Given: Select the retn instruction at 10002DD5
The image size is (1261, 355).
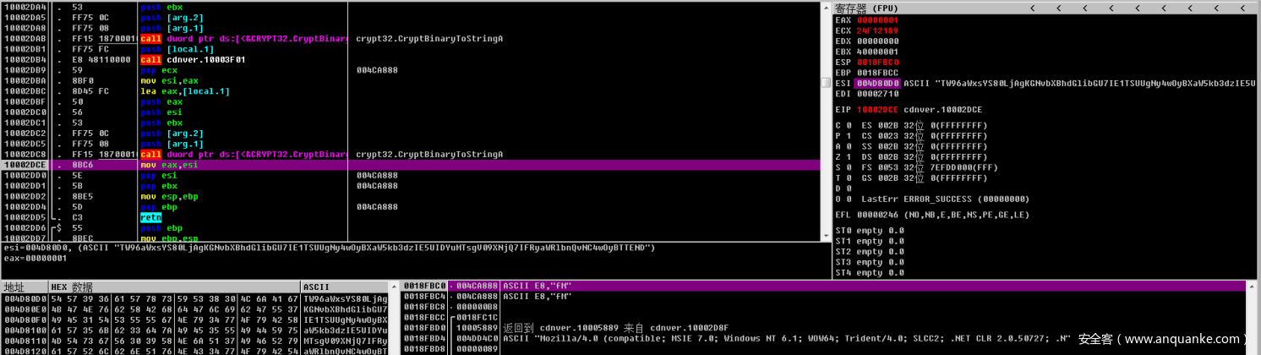Looking at the screenshot, I should (150, 217).
